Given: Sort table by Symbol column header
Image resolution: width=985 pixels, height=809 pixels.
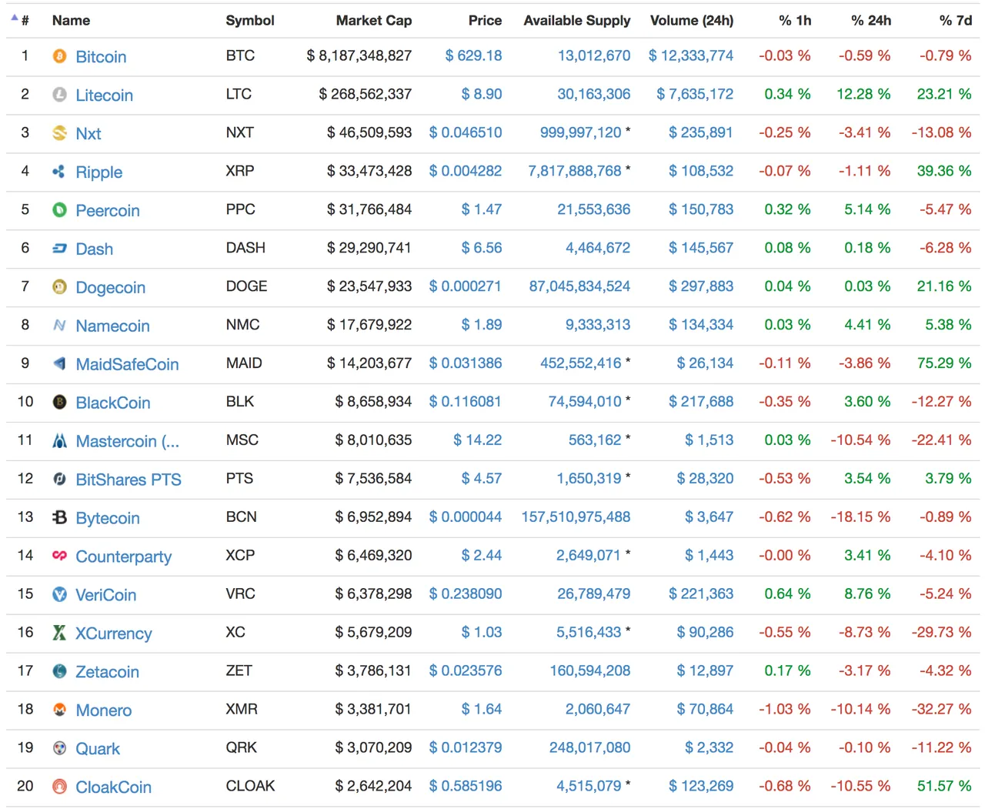Looking at the screenshot, I should pos(250,21).
